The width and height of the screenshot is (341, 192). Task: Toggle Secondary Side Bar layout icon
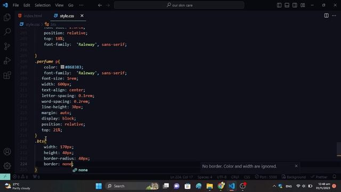(x=295, y=5)
